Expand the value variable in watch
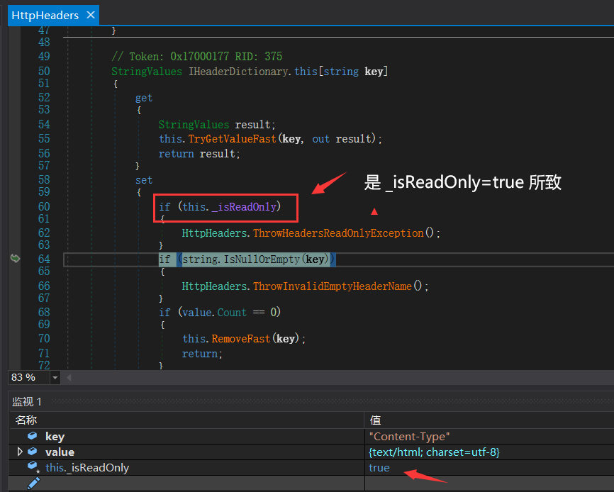This screenshot has height=492, width=614. pyautogui.click(x=20, y=452)
